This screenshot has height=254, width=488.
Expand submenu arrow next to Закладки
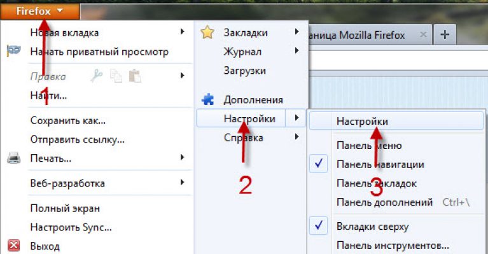297,32
